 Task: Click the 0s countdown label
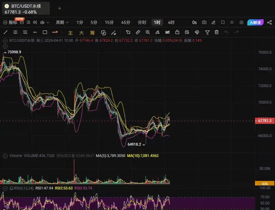click(194, 23)
